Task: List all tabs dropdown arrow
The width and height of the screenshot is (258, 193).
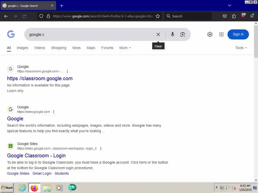Action: pos(230,6)
